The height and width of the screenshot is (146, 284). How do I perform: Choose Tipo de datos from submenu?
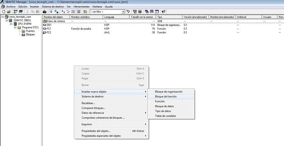coord(171,111)
